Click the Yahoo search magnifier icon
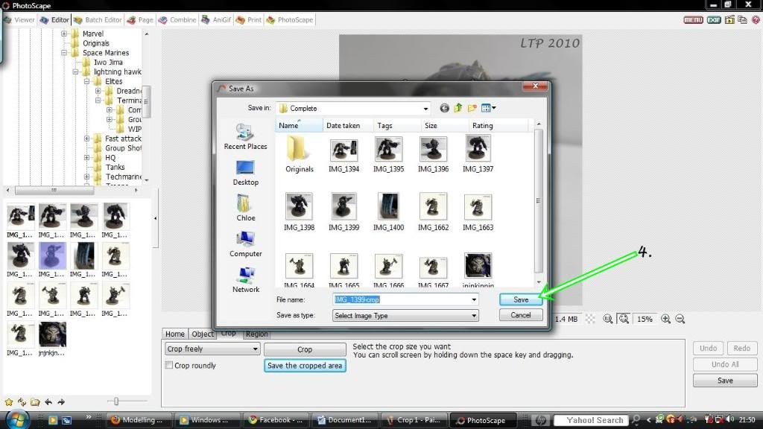The height and width of the screenshot is (429, 763). [636, 420]
